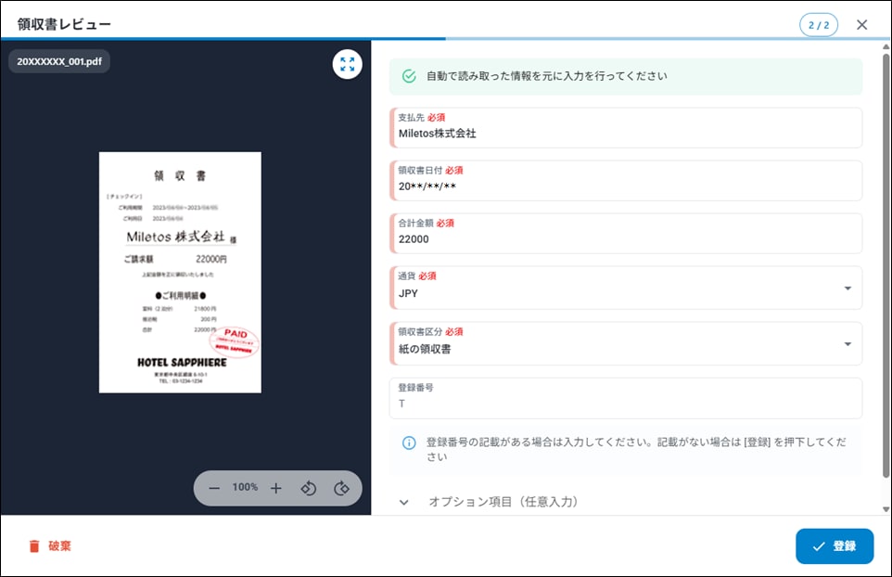
Task: Expand the オプション項目（任意入力） section
Action: click(404, 502)
